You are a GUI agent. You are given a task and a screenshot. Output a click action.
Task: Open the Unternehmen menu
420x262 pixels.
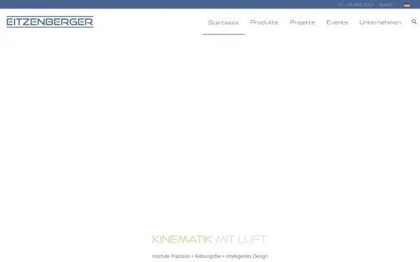(380, 22)
